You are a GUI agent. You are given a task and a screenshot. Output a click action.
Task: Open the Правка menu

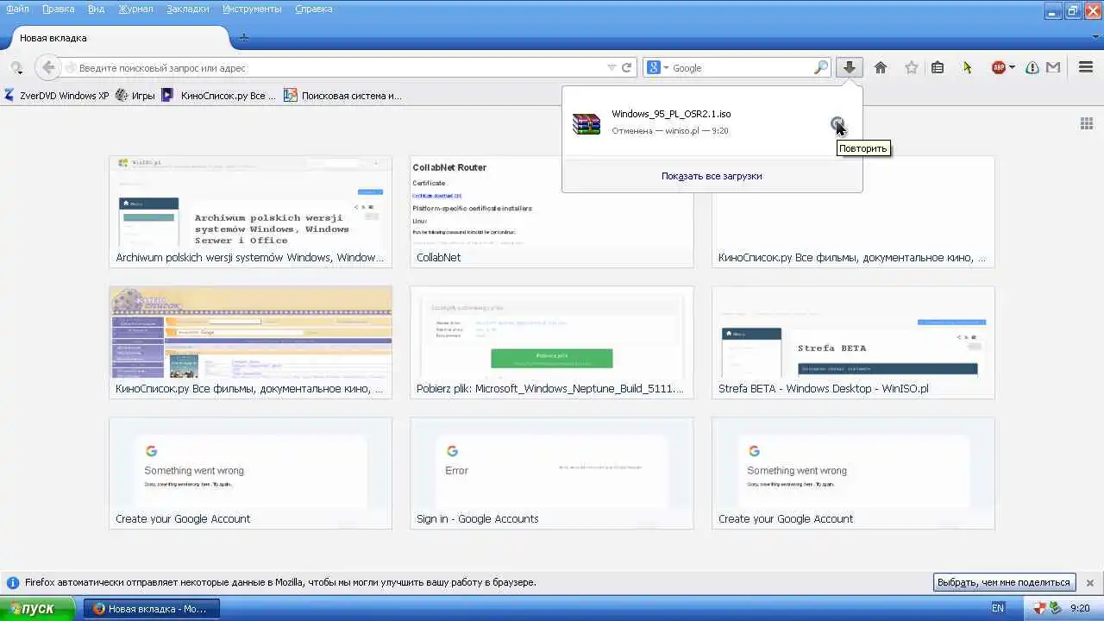[58, 9]
